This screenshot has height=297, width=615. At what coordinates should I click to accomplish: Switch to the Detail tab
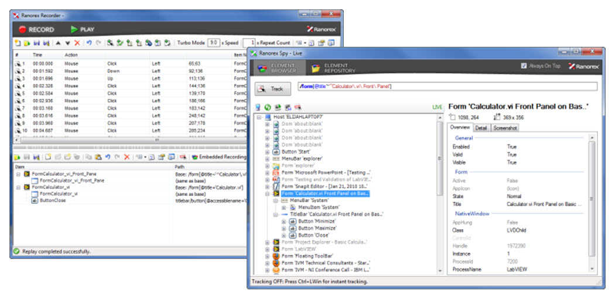pyautogui.click(x=480, y=128)
